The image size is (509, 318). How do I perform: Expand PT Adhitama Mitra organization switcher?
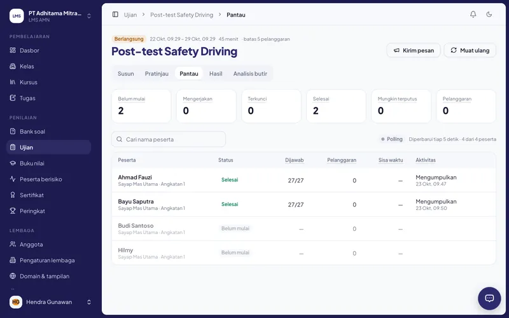point(51,16)
